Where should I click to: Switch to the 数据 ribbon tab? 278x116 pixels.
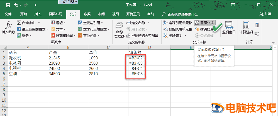(87, 14)
